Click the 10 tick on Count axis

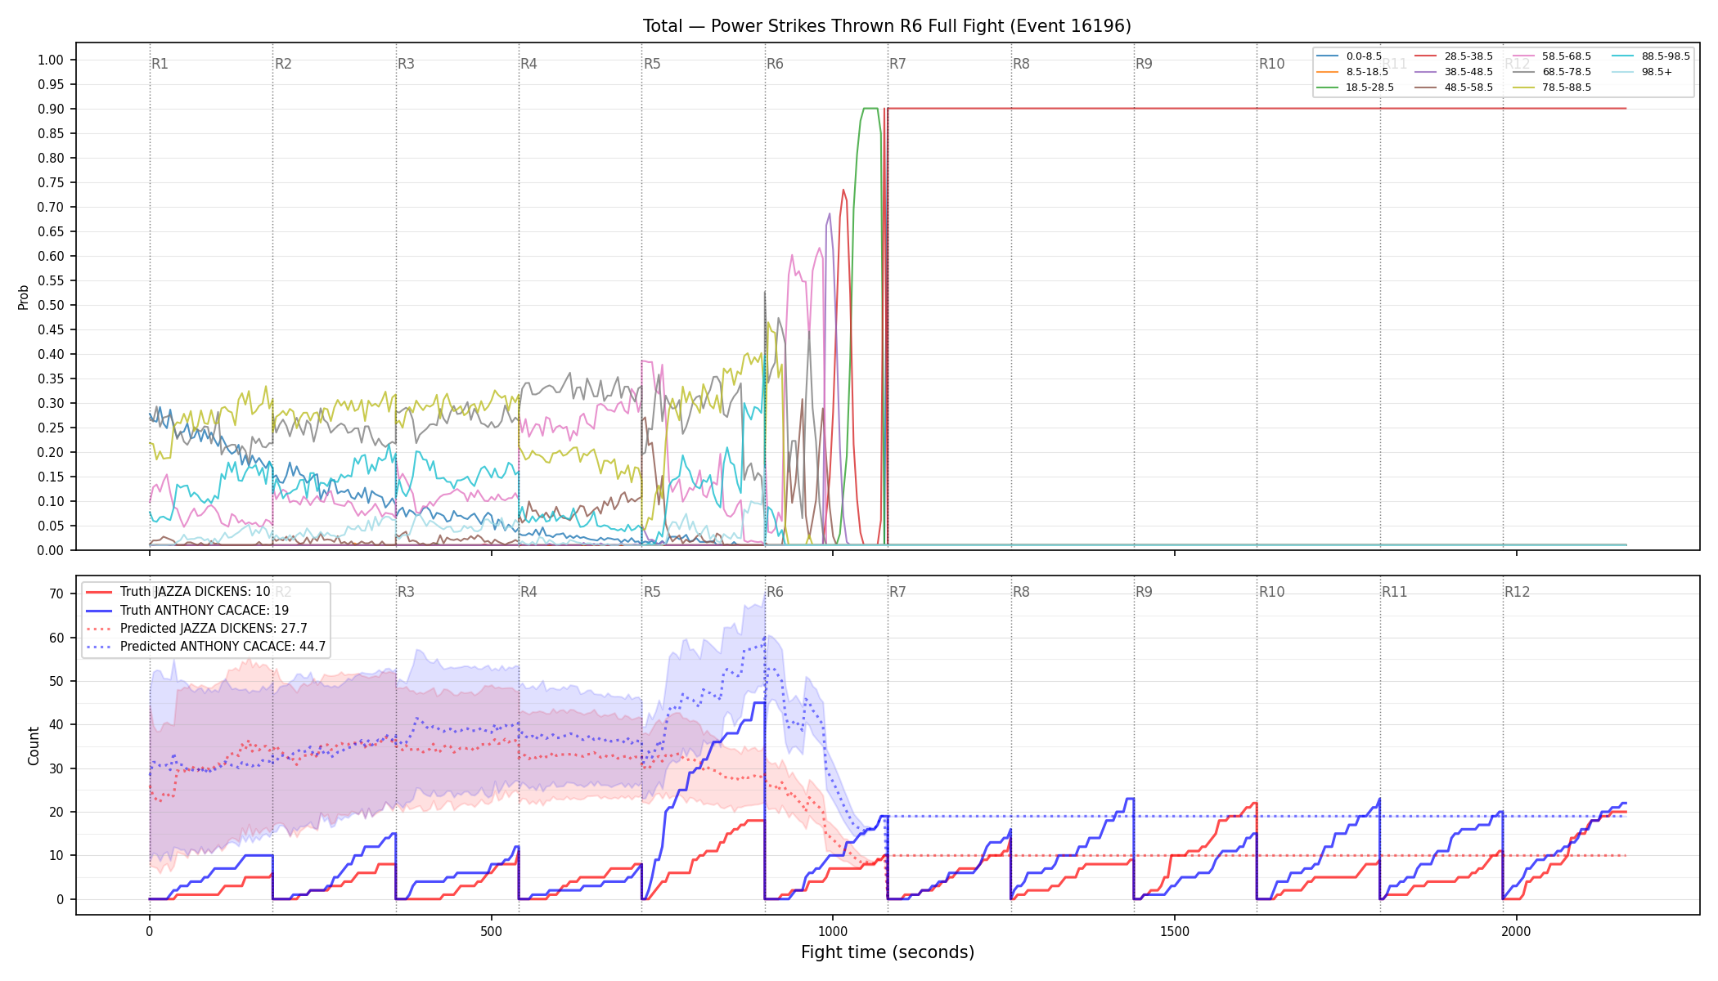[56, 856]
